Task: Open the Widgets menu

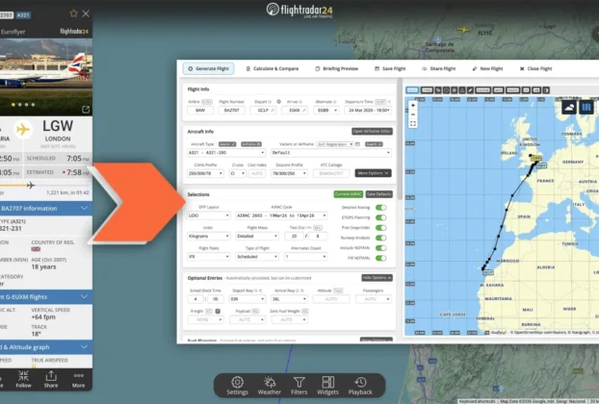Action: pyautogui.click(x=327, y=385)
